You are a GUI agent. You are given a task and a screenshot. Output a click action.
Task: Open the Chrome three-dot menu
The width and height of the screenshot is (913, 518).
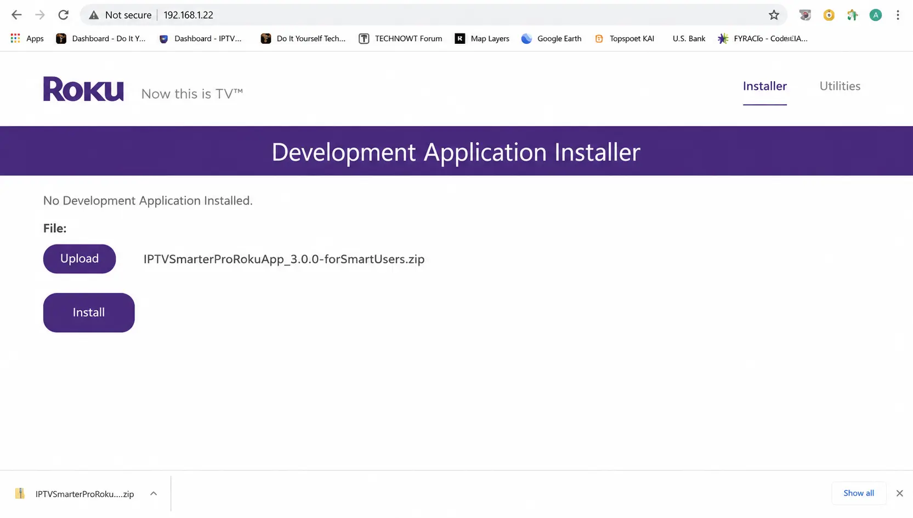point(898,15)
